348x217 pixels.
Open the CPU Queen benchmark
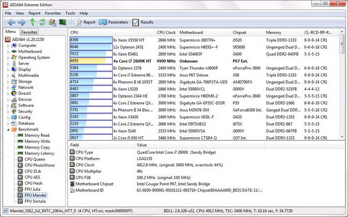pyautogui.click(x=35, y=159)
